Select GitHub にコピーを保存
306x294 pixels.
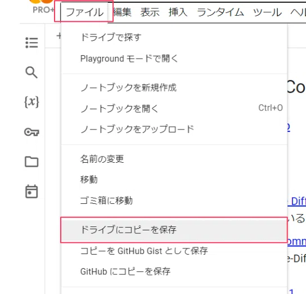coord(174,271)
